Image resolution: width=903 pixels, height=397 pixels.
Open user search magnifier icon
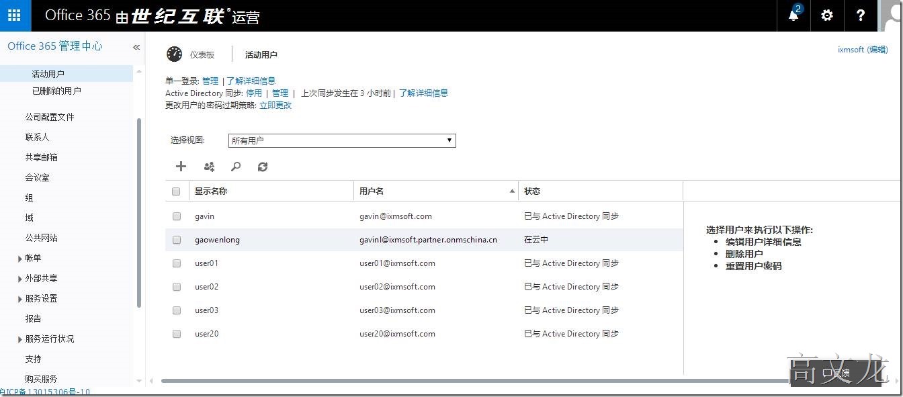(x=236, y=167)
